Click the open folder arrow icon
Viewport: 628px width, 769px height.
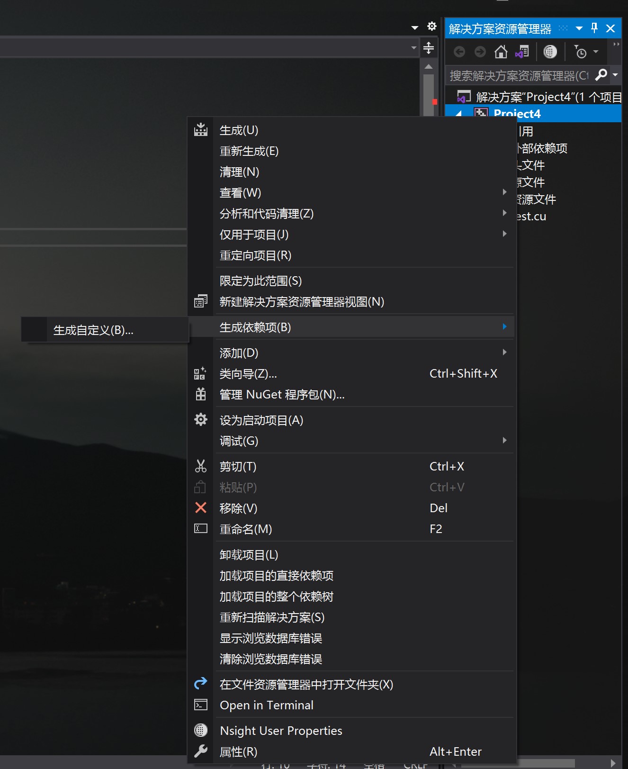click(x=201, y=683)
